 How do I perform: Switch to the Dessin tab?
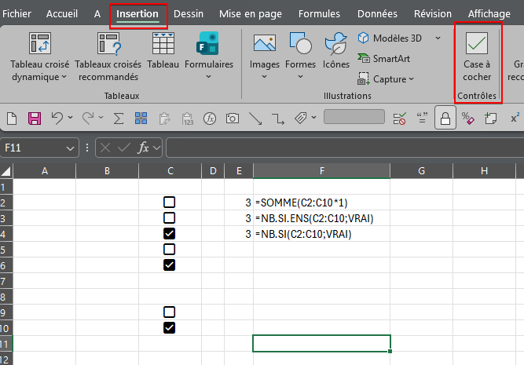click(189, 13)
